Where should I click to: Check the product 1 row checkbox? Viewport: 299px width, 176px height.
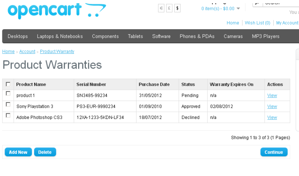(x=8, y=93)
